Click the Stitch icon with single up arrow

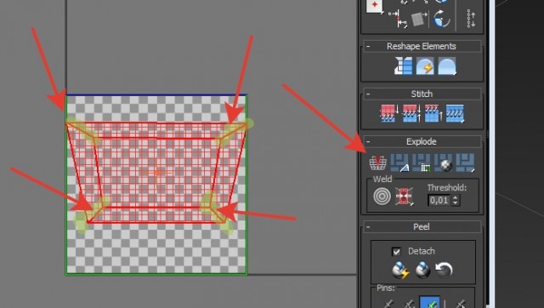coord(433,113)
